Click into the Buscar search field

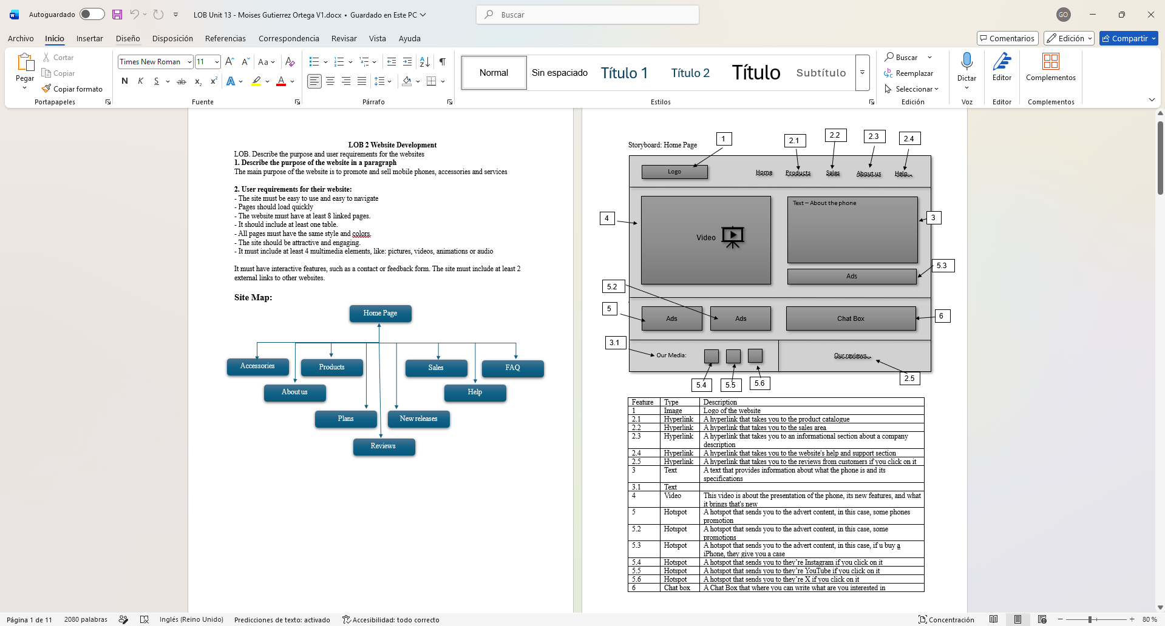pos(588,15)
